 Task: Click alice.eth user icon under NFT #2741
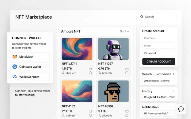63,73
